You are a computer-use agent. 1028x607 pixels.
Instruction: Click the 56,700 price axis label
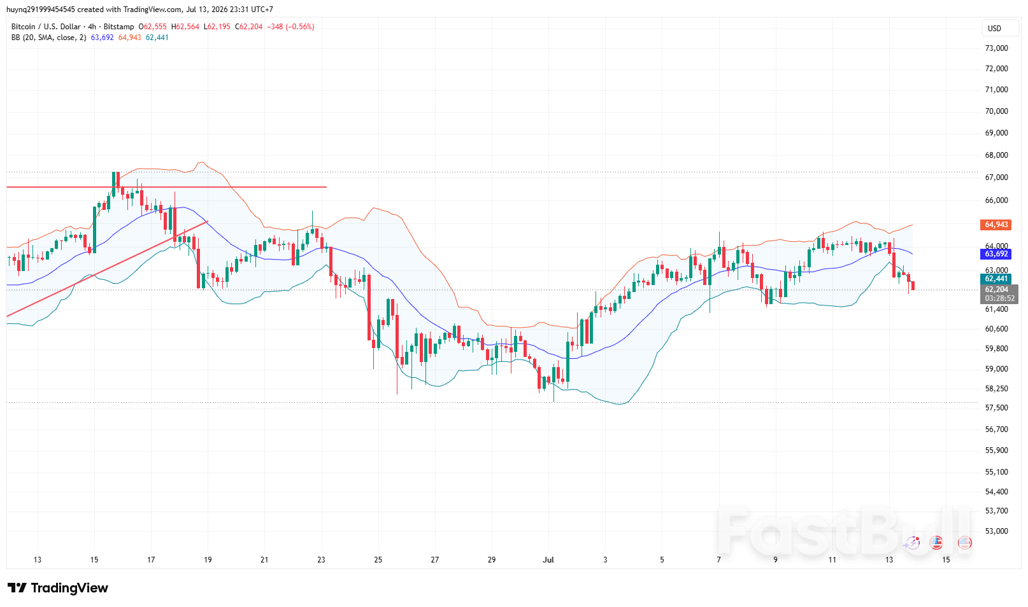coord(996,429)
